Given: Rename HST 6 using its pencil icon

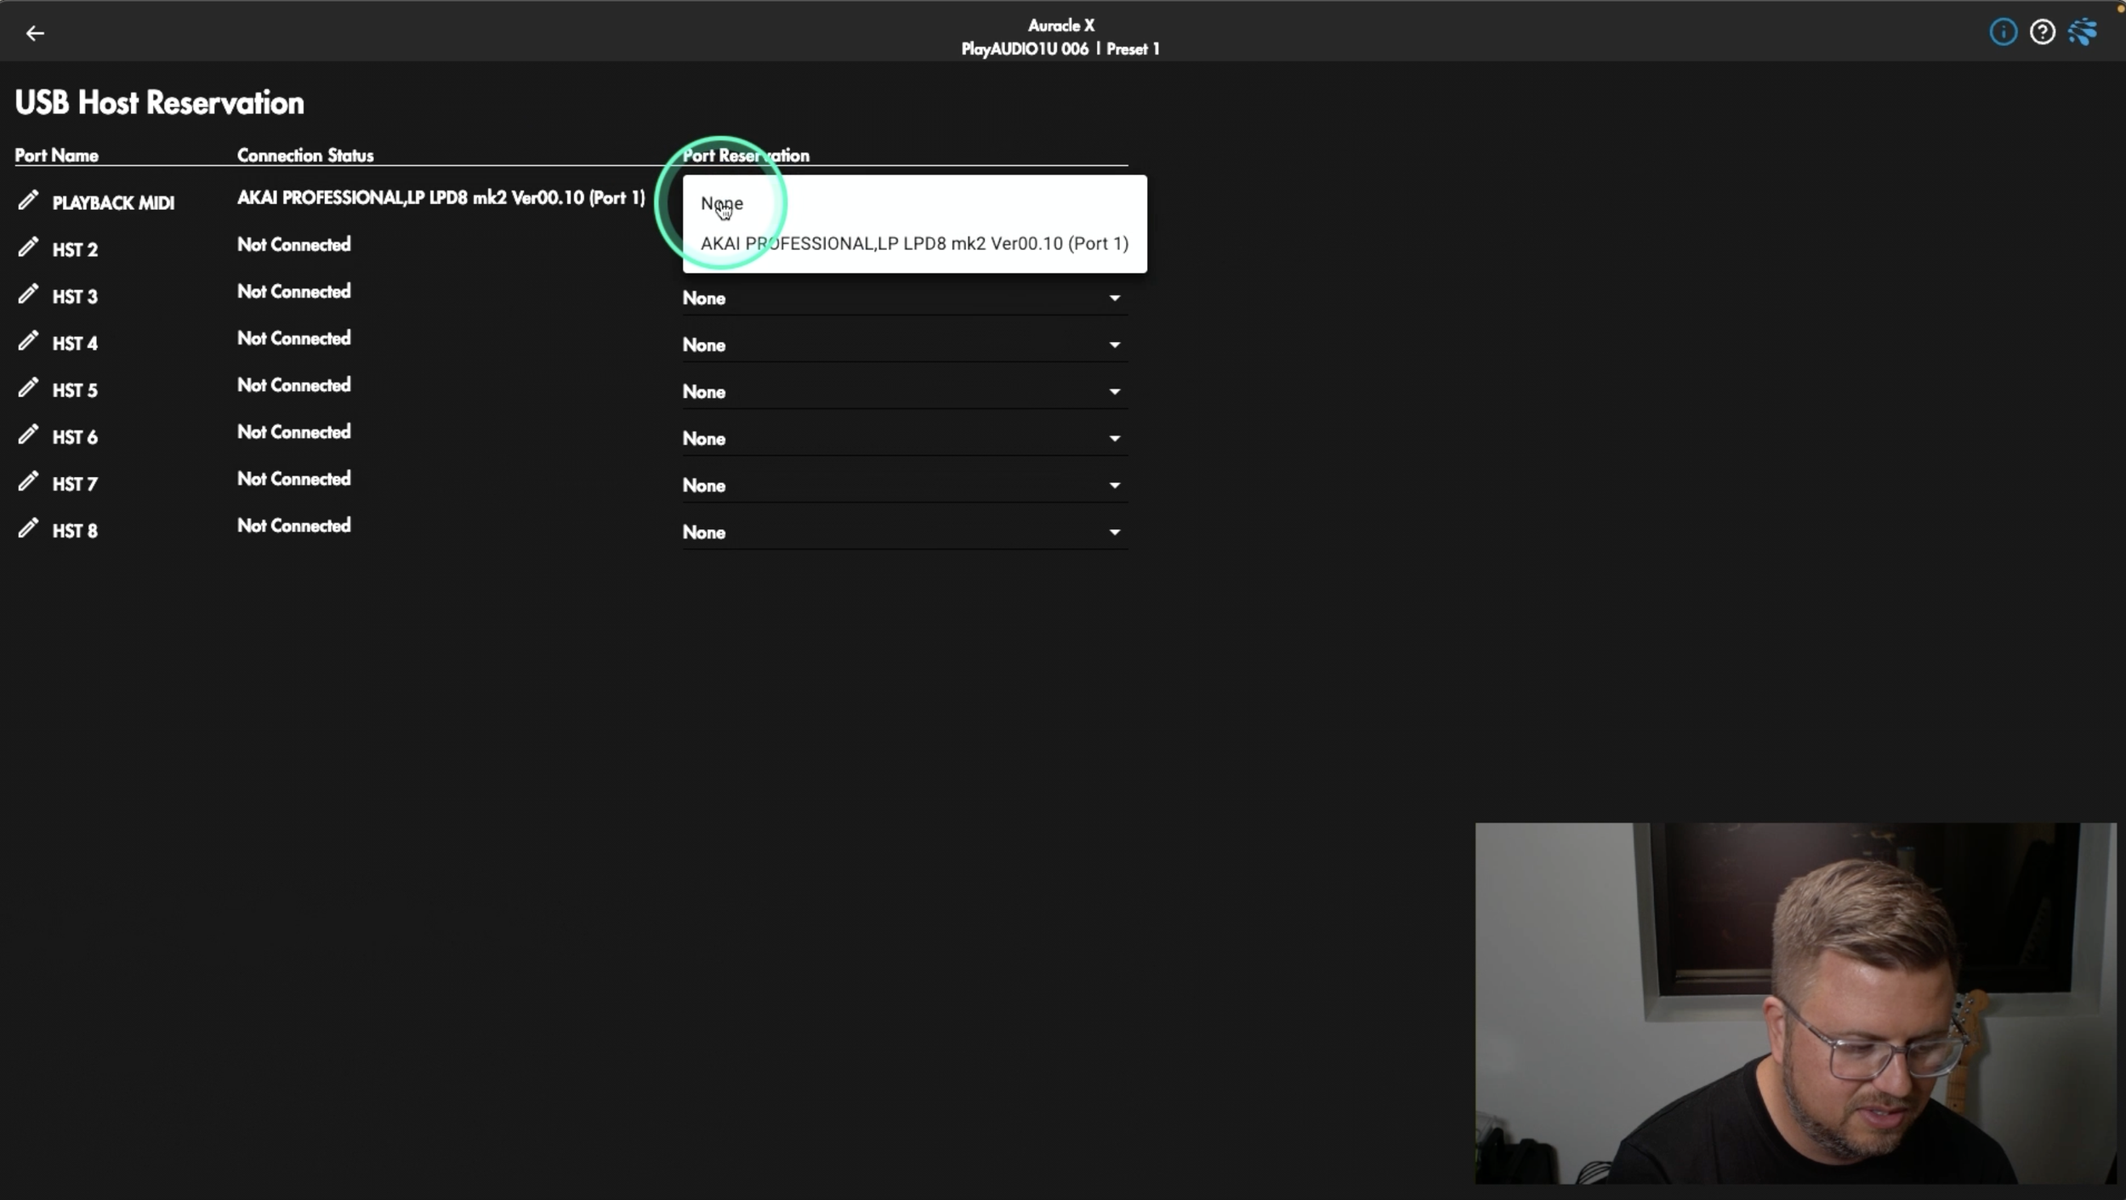Looking at the screenshot, I should pos(28,435).
